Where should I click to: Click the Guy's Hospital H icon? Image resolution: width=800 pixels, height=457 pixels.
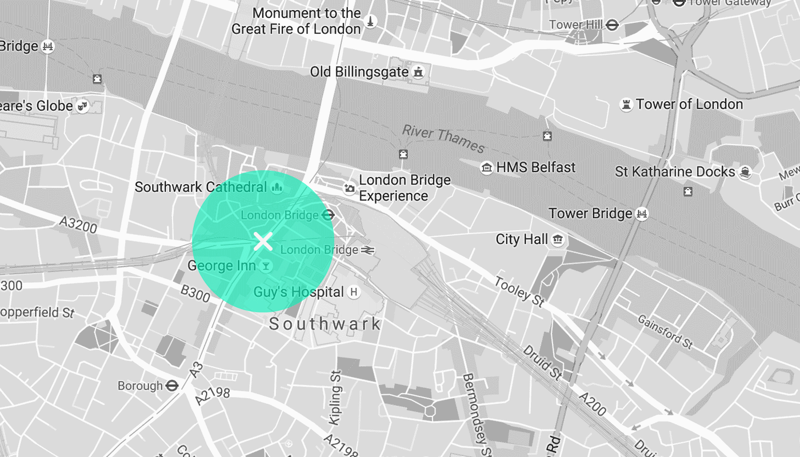tap(354, 292)
